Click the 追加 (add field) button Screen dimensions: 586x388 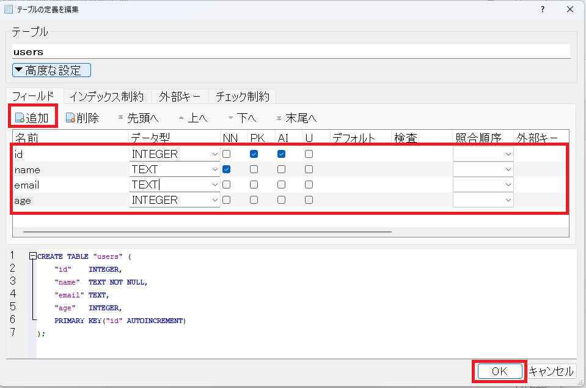point(32,118)
